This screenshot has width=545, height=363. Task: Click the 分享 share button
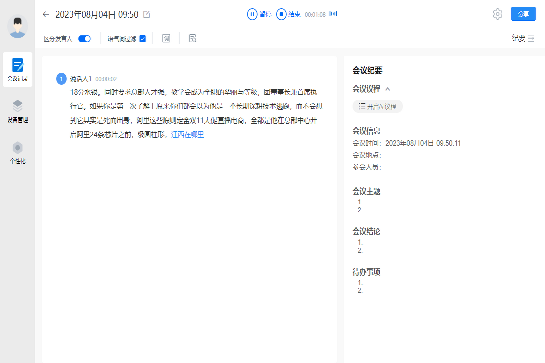(523, 14)
